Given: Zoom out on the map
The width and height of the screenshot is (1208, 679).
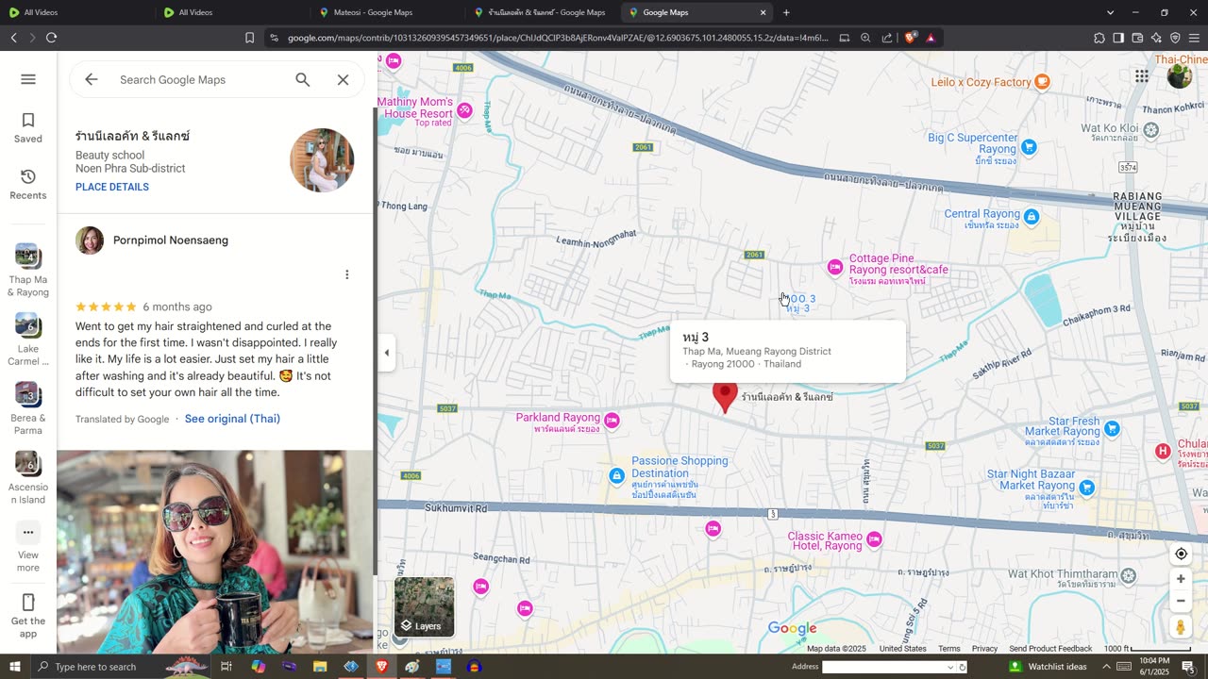Looking at the screenshot, I should (1181, 601).
